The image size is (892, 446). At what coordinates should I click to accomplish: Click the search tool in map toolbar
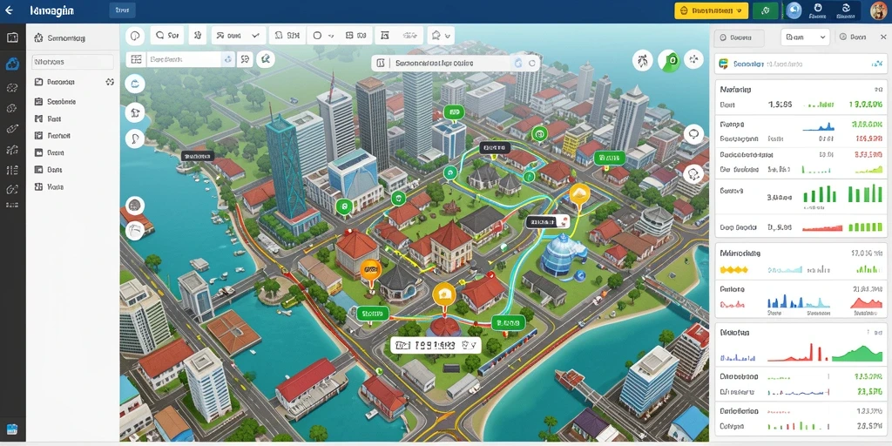tap(166, 35)
